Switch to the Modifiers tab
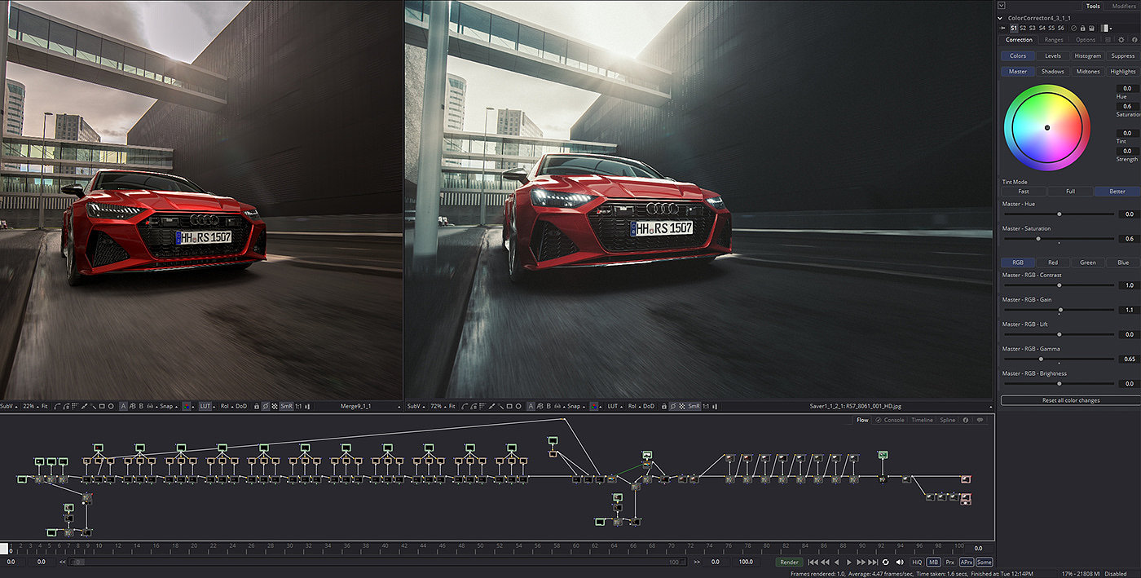Image resolution: width=1141 pixels, height=578 pixels. (x=1123, y=6)
